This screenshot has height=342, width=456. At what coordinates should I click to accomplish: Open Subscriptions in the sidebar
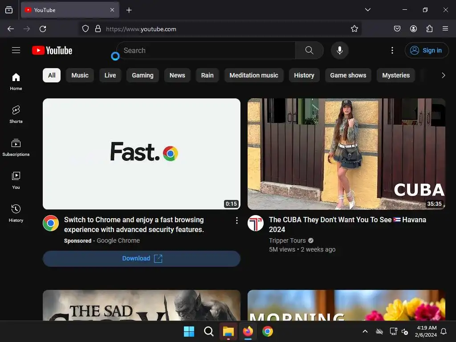coord(16,147)
